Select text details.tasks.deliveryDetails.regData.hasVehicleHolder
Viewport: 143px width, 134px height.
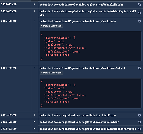[82, 5]
